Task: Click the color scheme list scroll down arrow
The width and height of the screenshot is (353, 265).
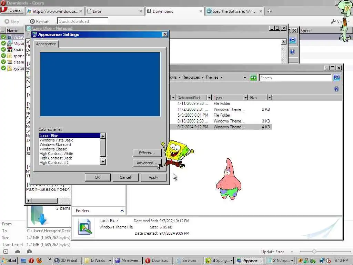Action: pyautogui.click(x=103, y=162)
